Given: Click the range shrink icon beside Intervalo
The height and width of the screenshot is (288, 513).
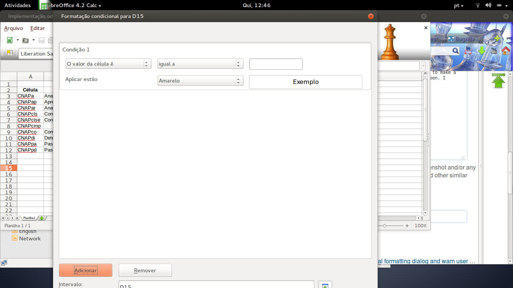Looking at the screenshot, I should 325,285.
